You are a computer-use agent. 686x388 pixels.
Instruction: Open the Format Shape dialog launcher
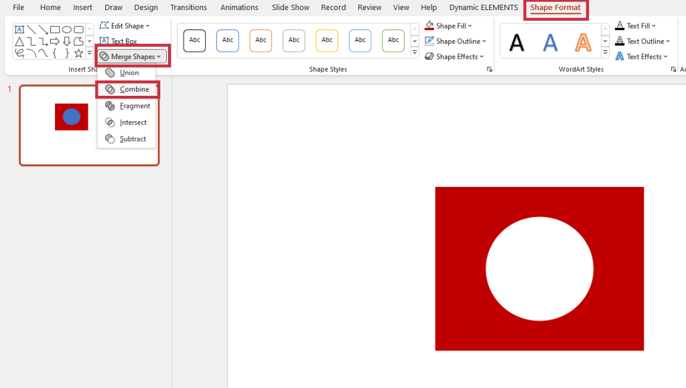coord(490,70)
